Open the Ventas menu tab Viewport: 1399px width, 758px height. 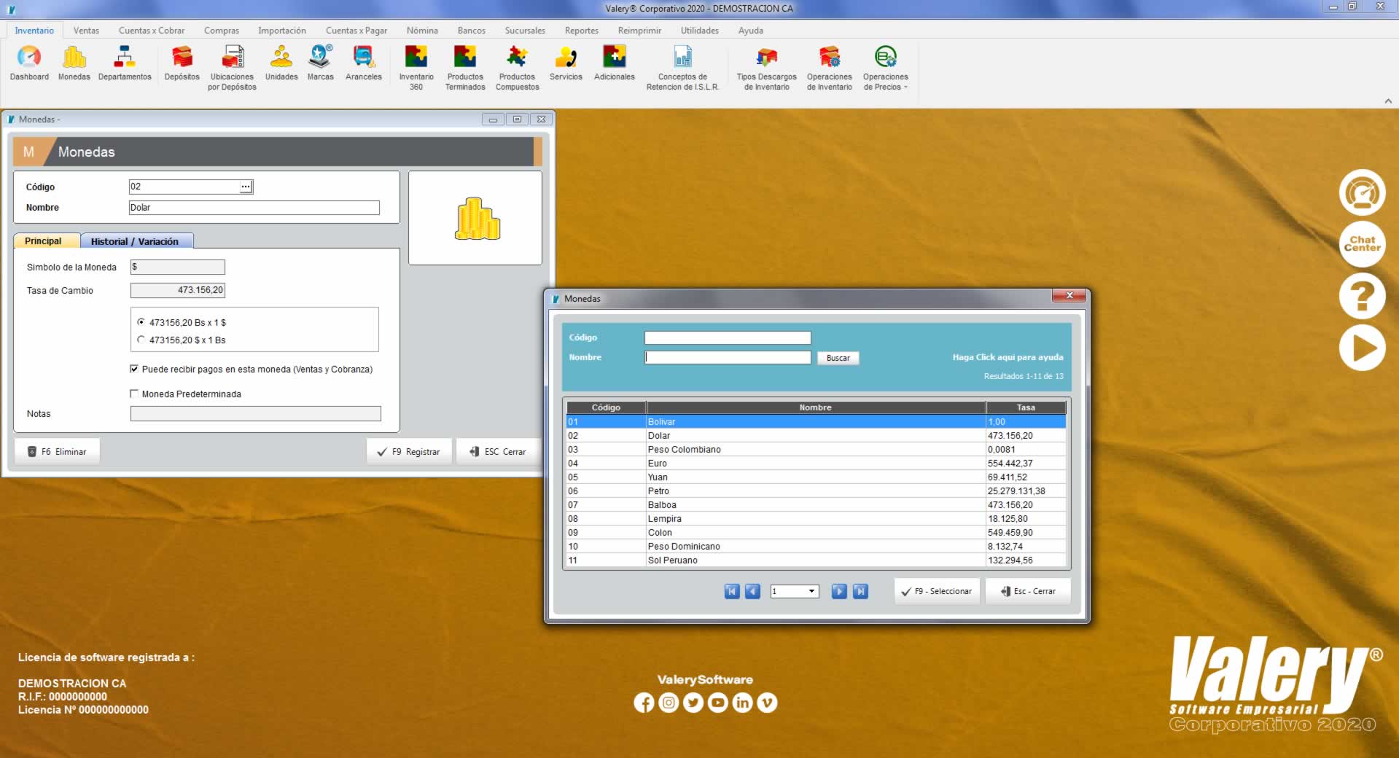pos(86,31)
